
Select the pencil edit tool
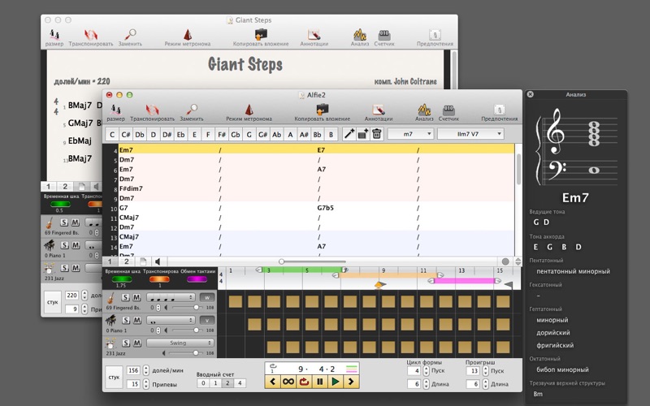349,134
